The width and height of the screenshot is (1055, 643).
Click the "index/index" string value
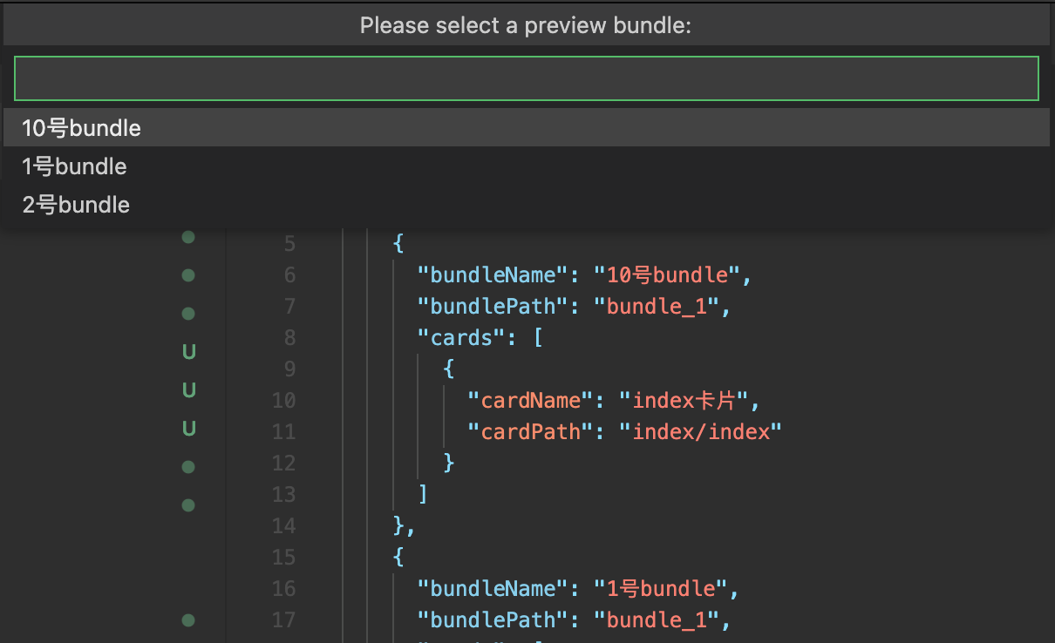pos(701,432)
